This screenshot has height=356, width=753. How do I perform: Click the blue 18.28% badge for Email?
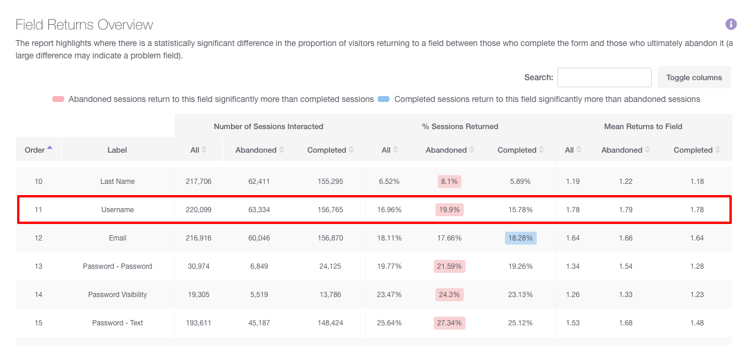pyautogui.click(x=520, y=238)
